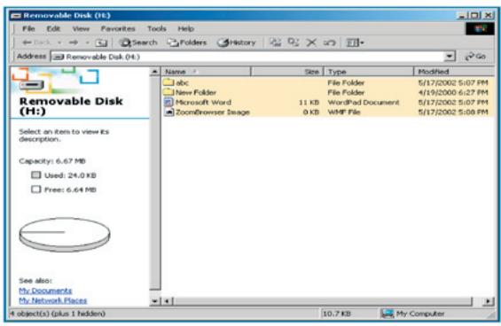Click the Move To toolbar icon
This screenshot has height=326, width=501.
[275, 43]
